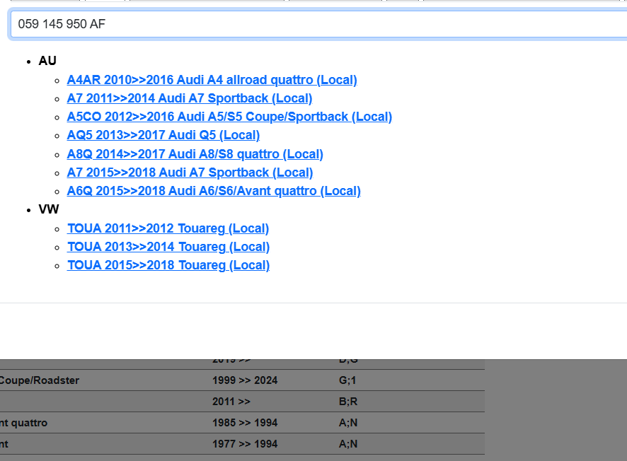This screenshot has height=461, width=627.
Task: Select the A5CO 2012>>2016 Audi A5/S5 Coupe/Sportback link
Action: coord(229,117)
